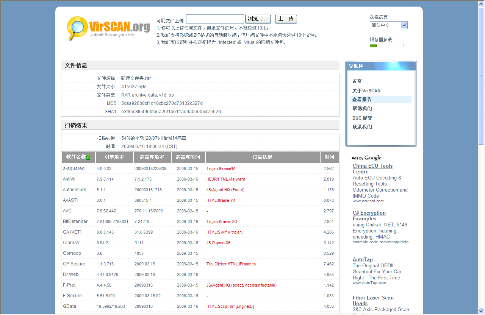This screenshot has height=315, width=485.
Task: Open the C# Encryption Examples ad
Action: pos(369,216)
